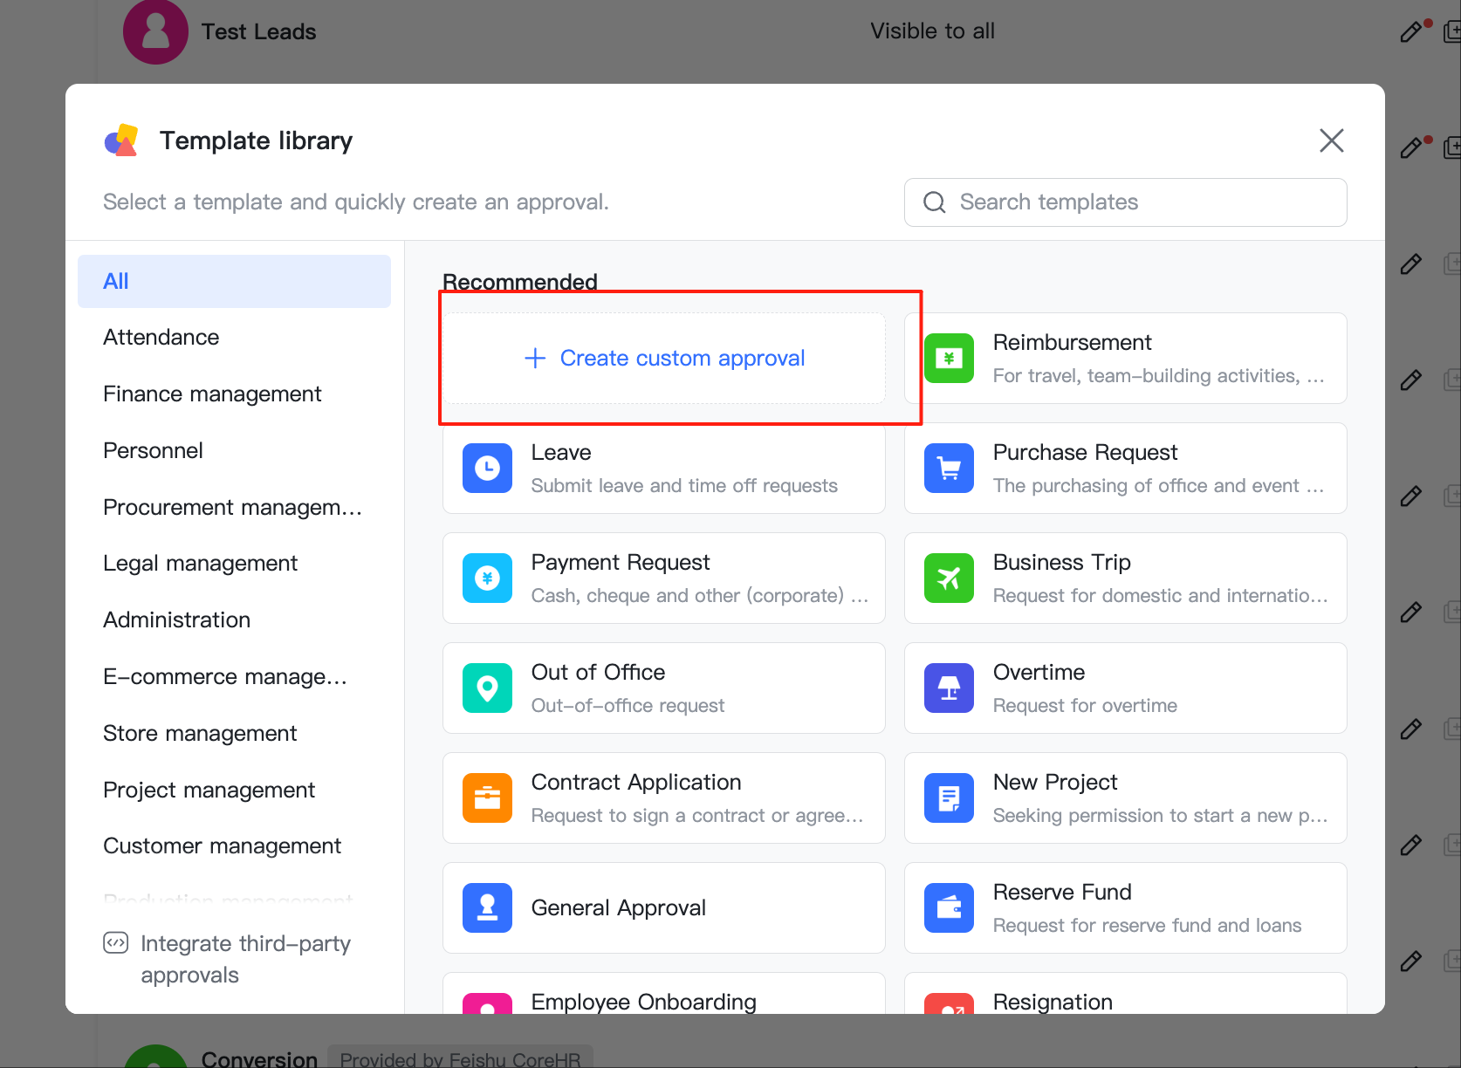Click the Payment Request coin icon
Image resolution: width=1461 pixels, height=1068 pixels.
click(487, 578)
